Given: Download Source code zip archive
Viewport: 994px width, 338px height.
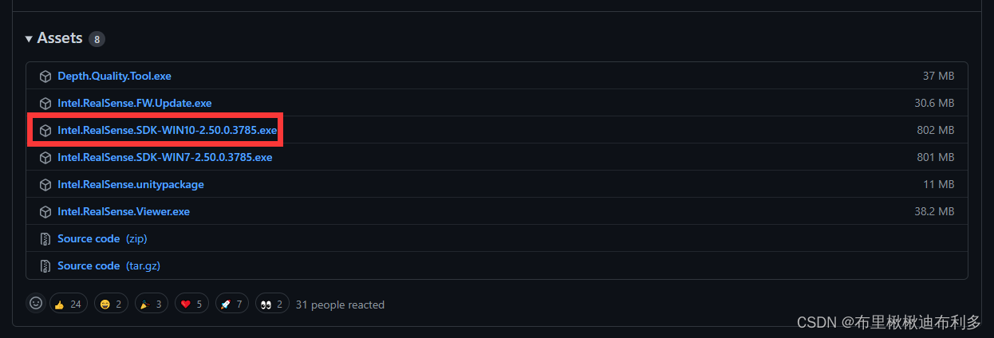Looking at the screenshot, I should pyautogui.click(x=102, y=238).
